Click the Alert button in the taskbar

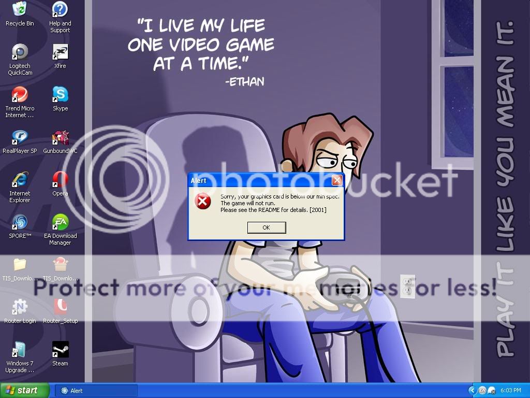(96, 391)
